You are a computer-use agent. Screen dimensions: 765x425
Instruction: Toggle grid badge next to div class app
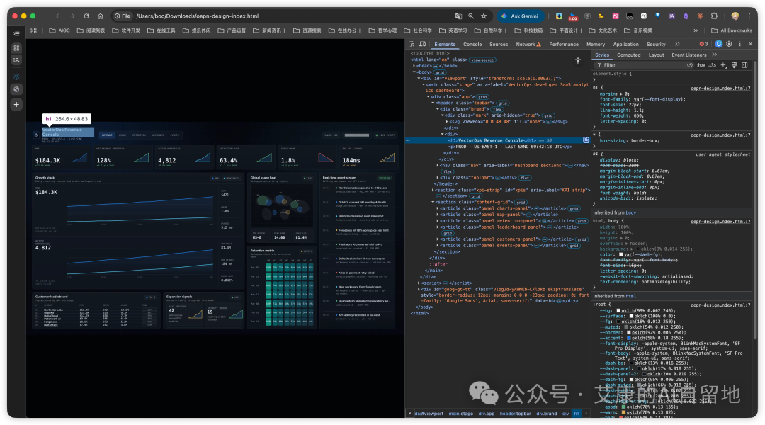pyautogui.click(x=482, y=96)
